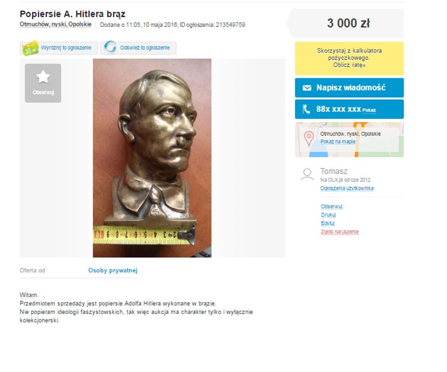The height and width of the screenshot is (372, 447).
Task: Click the green promote badge icon
Action: pos(30,48)
